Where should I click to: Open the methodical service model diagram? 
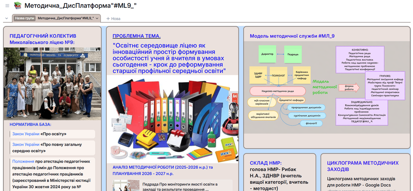327,87
